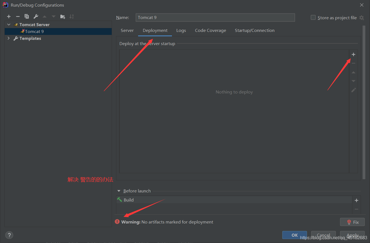Remove selected configuration with minus icon
Screen dimensions: 370x243
pyautogui.click(x=18, y=16)
